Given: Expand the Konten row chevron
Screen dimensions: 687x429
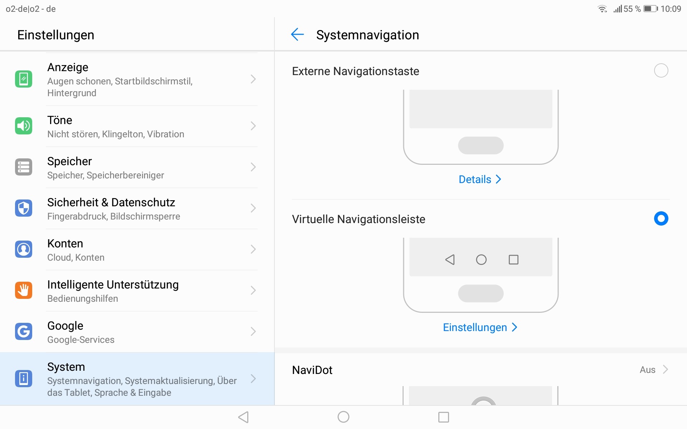Looking at the screenshot, I should pyautogui.click(x=253, y=249).
